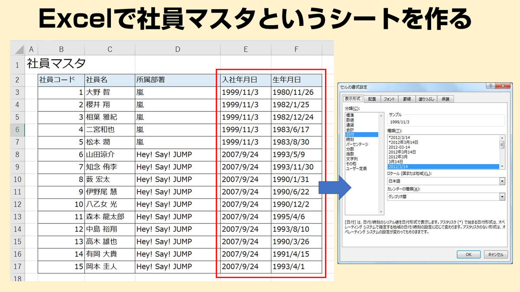The width and height of the screenshot is (520, 292).
Task: Click the help question-mark button in the dialog
Action: 490,86
